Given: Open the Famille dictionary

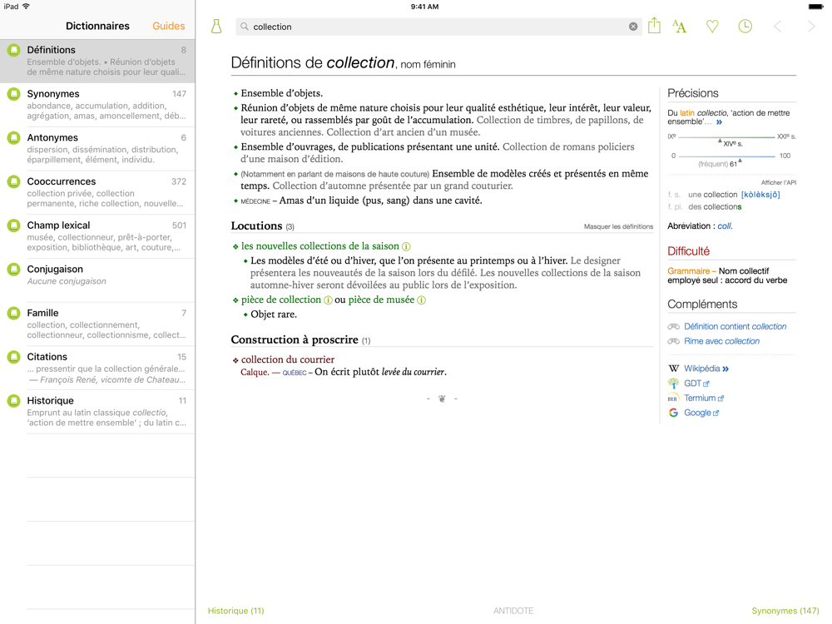Looking at the screenshot, I should 97,324.
